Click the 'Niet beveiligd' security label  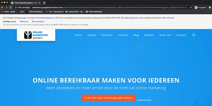pos(24,8)
